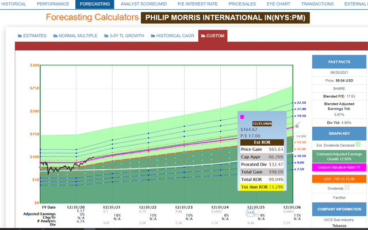Click the chart icon on HISTORICAL CAGR tab
Screen dimensions: 368x230
point(153,36)
